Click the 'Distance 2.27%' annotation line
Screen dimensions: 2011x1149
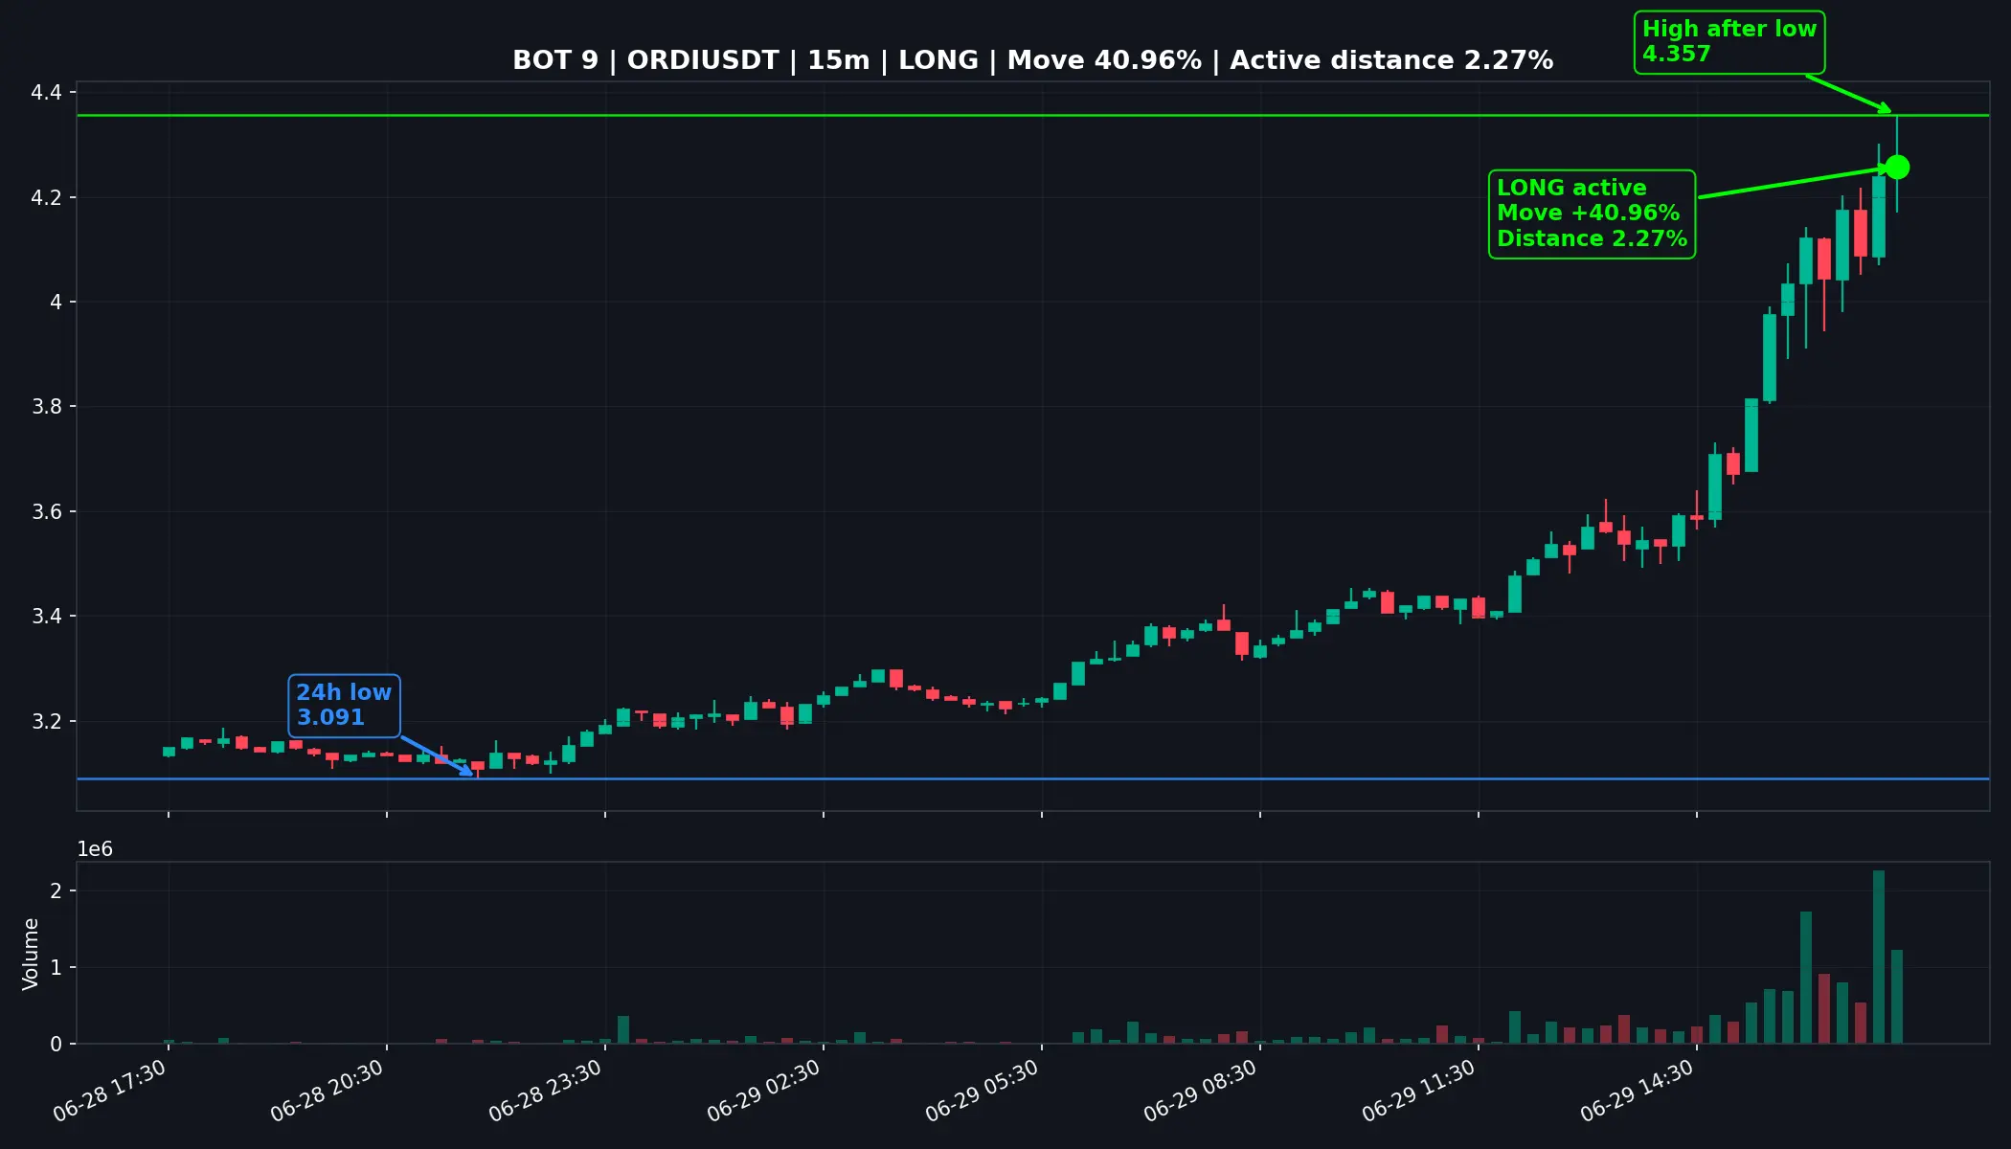point(1592,238)
